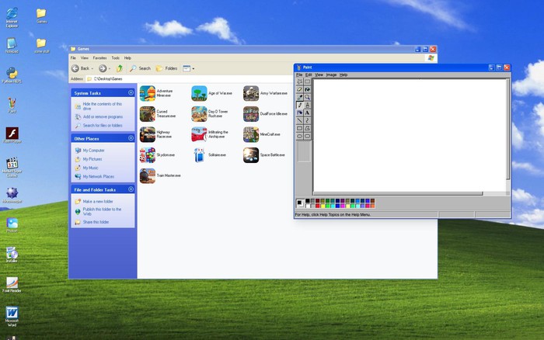This screenshot has width=544, height=340.
Task: Click the Up folder toolbar icon
Action: pos(120,68)
